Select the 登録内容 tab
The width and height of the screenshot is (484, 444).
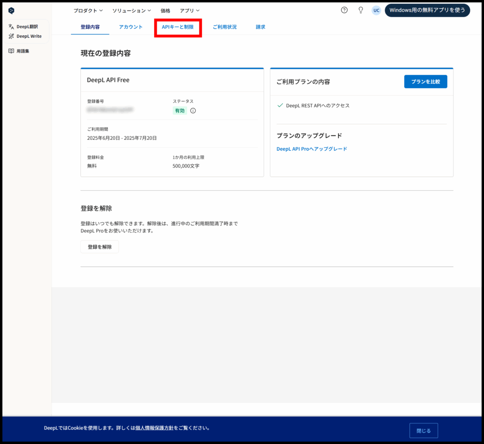(90, 27)
